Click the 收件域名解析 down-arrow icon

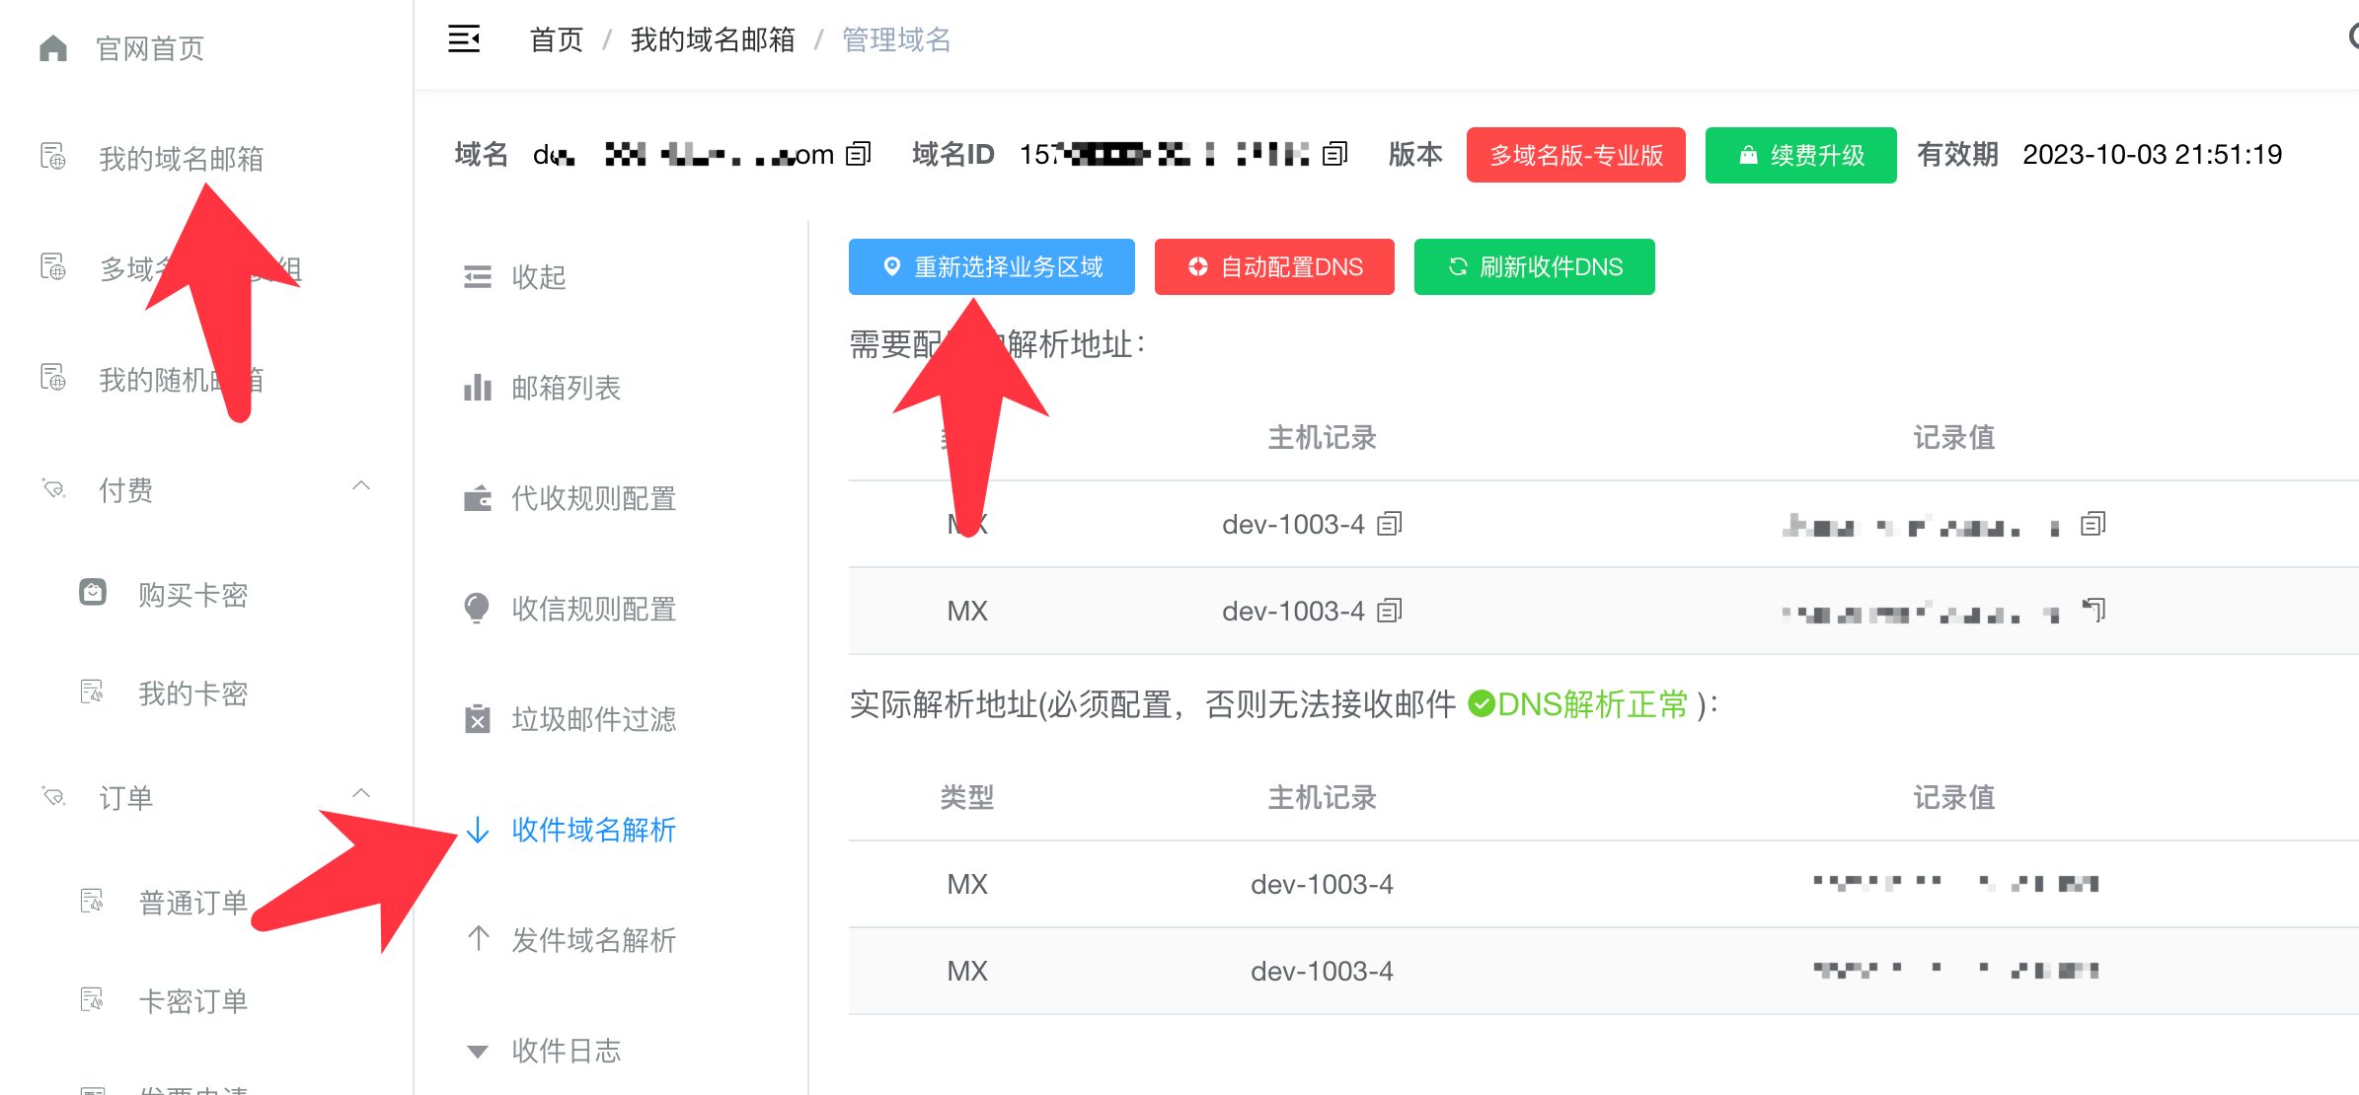point(478,830)
